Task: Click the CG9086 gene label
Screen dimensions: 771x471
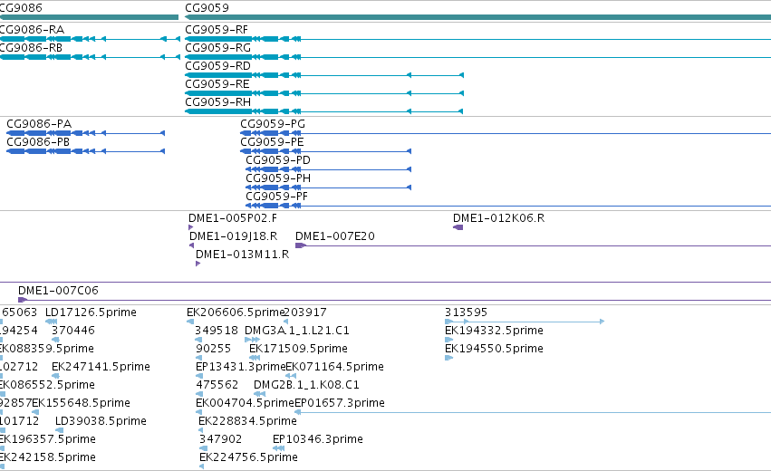Action: click(x=21, y=8)
